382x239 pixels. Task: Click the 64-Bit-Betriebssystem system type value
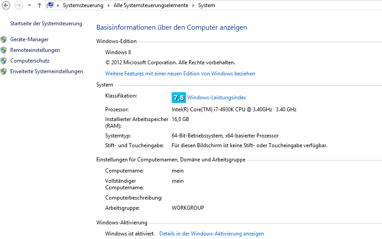pyautogui.click(x=225, y=136)
